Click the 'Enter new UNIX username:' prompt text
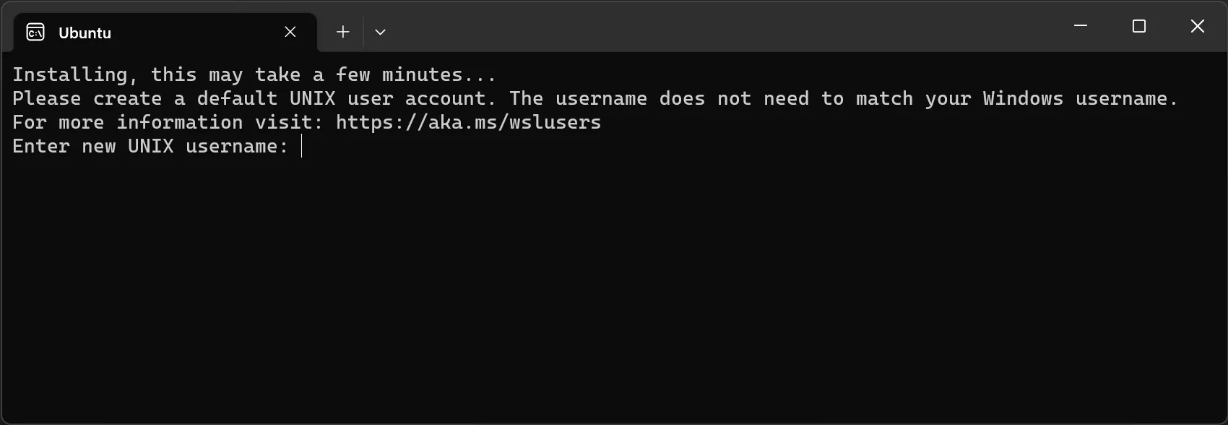1228x425 pixels. 150,146
